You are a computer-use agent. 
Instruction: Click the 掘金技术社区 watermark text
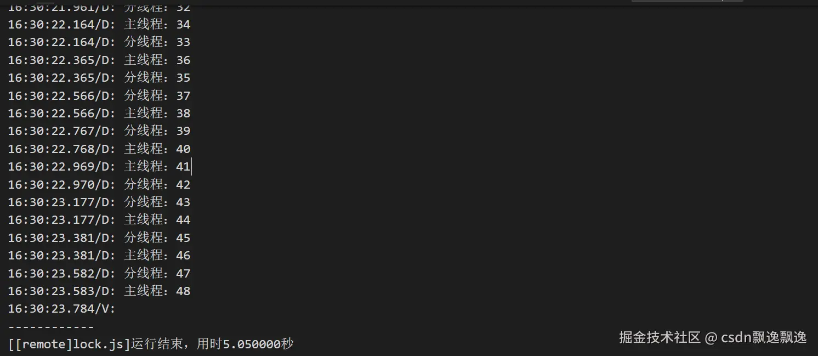pos(660,337)
